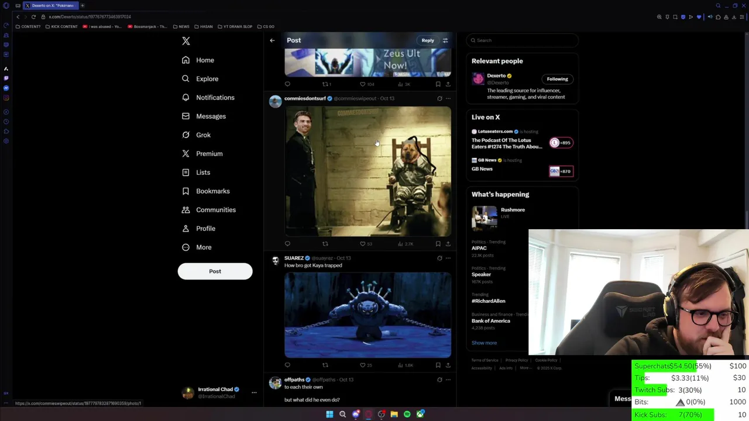749x421 pixels.
Task: Open the KICK CONTENT bookmarks folder
Action: point(61,26)
